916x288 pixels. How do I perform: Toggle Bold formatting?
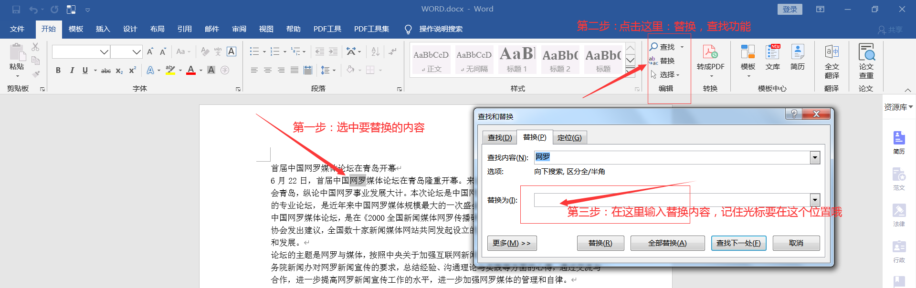pos(58,70)
